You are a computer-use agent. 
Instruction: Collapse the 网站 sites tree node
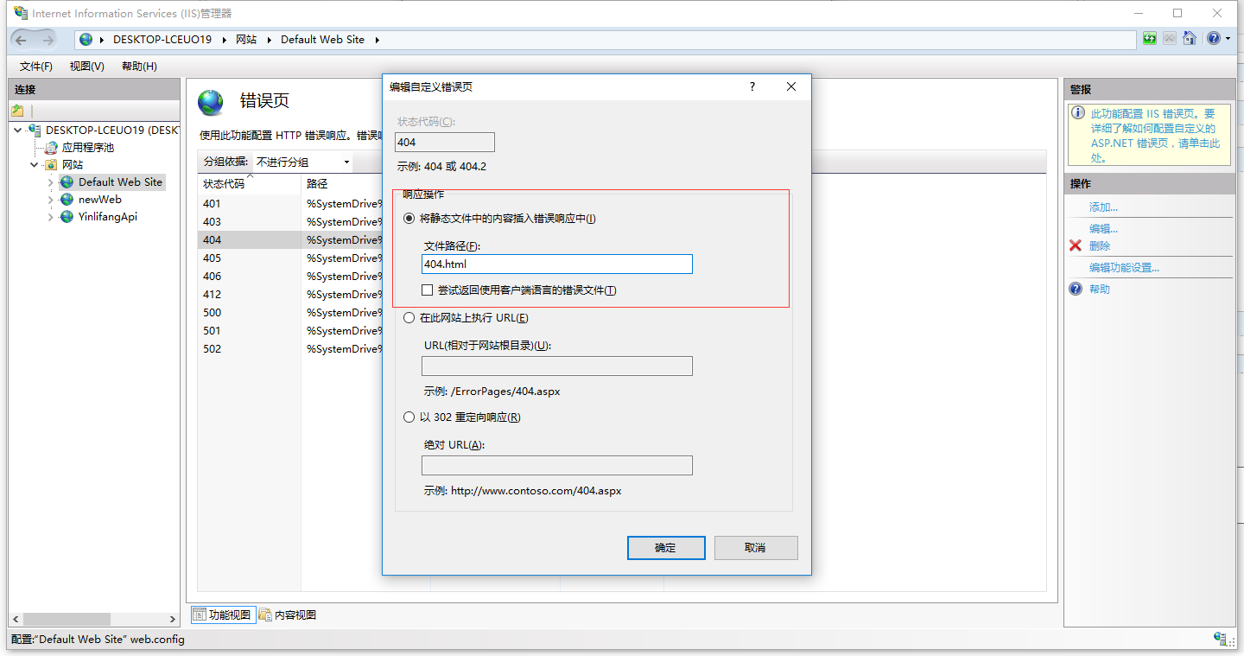[35, 164]
